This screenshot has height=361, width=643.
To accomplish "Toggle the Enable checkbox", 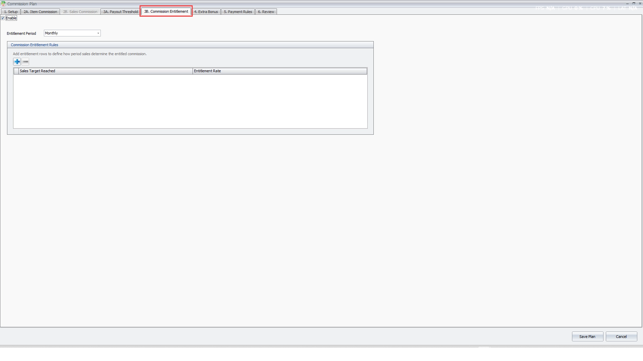I will click(3, 18).
